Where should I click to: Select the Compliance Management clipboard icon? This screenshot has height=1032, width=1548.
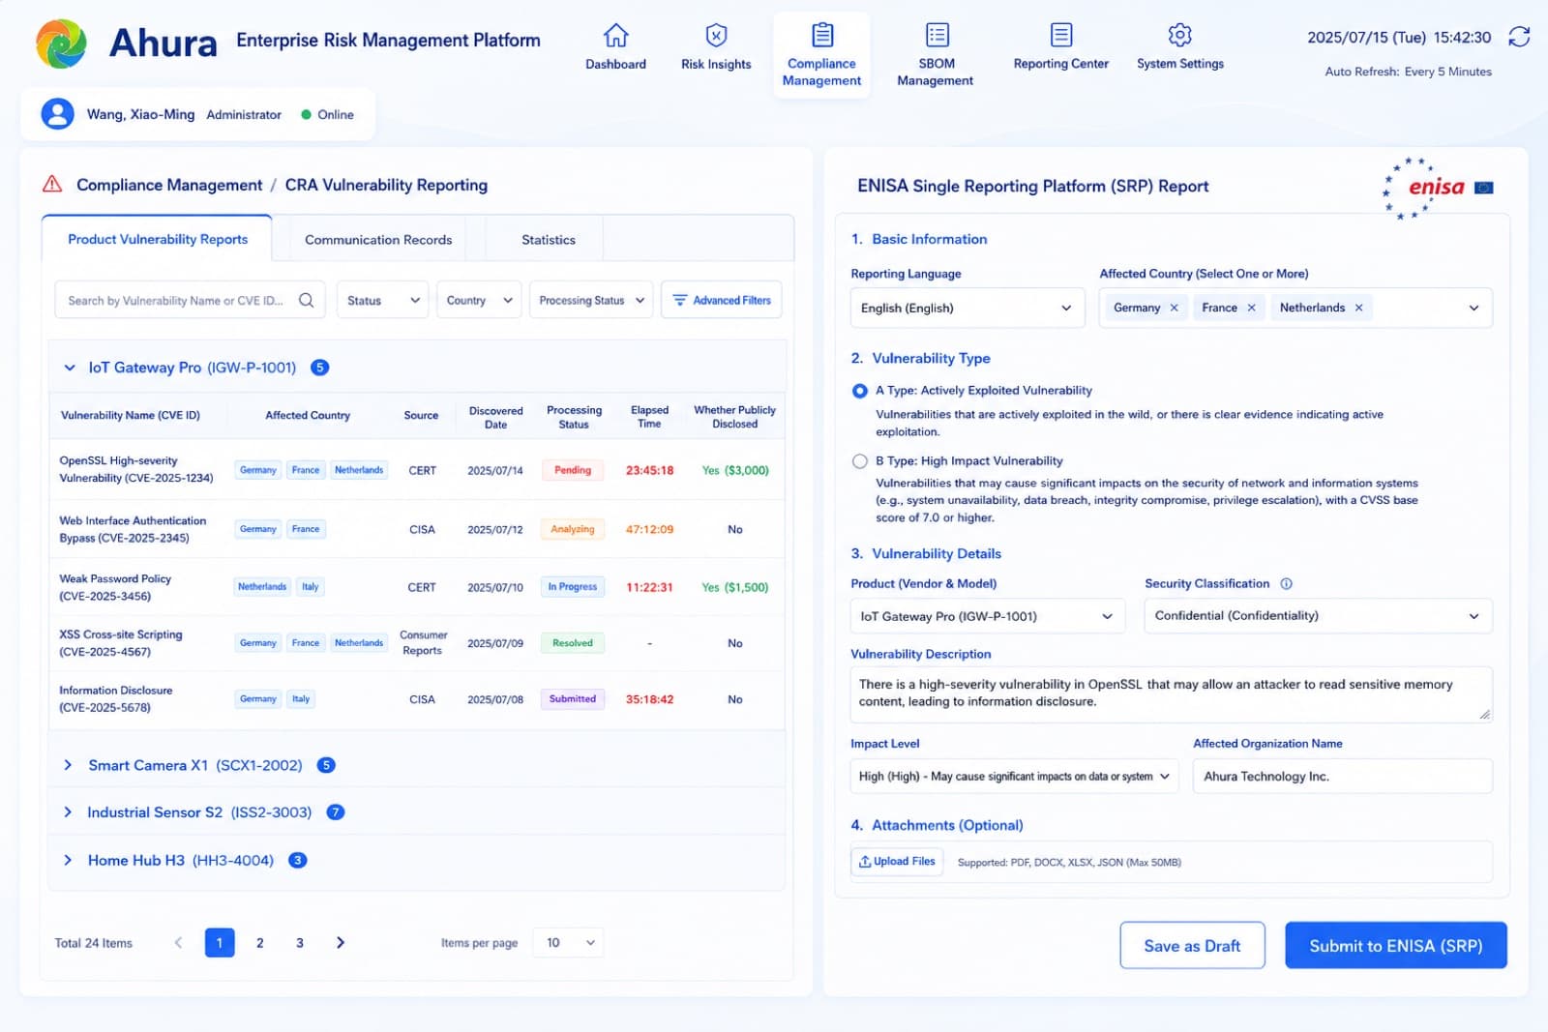tap(822, 35)
